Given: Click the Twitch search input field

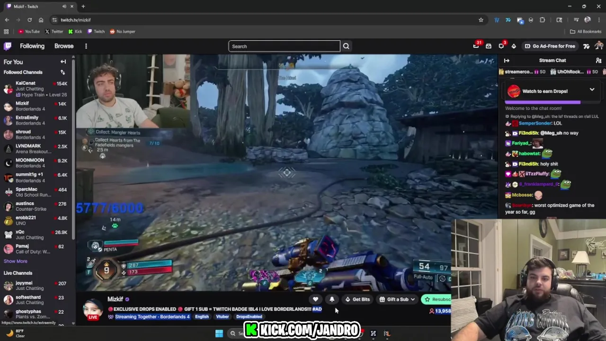Looking at the screenshot, I should click(284, 46).
